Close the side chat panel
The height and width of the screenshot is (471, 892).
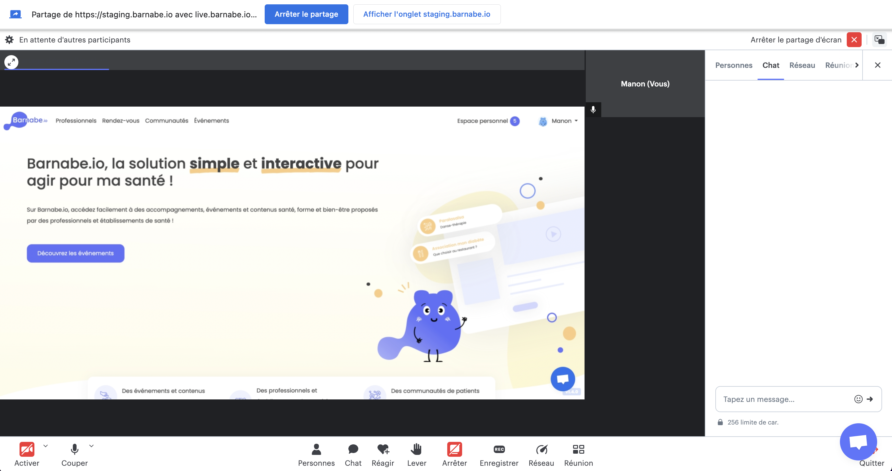click(877, 65)
